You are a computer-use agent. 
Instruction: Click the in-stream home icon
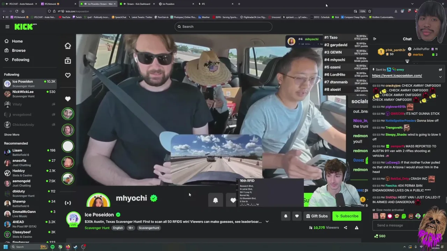(x=68, y=46)
